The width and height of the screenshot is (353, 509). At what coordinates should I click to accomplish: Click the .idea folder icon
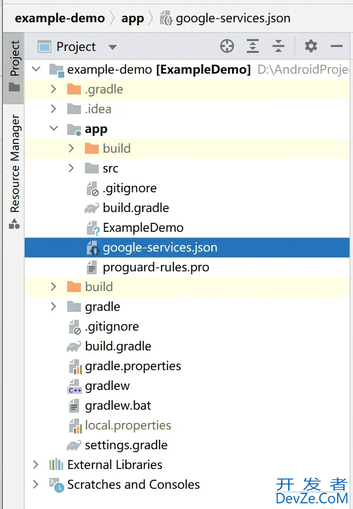pos(74,109)
